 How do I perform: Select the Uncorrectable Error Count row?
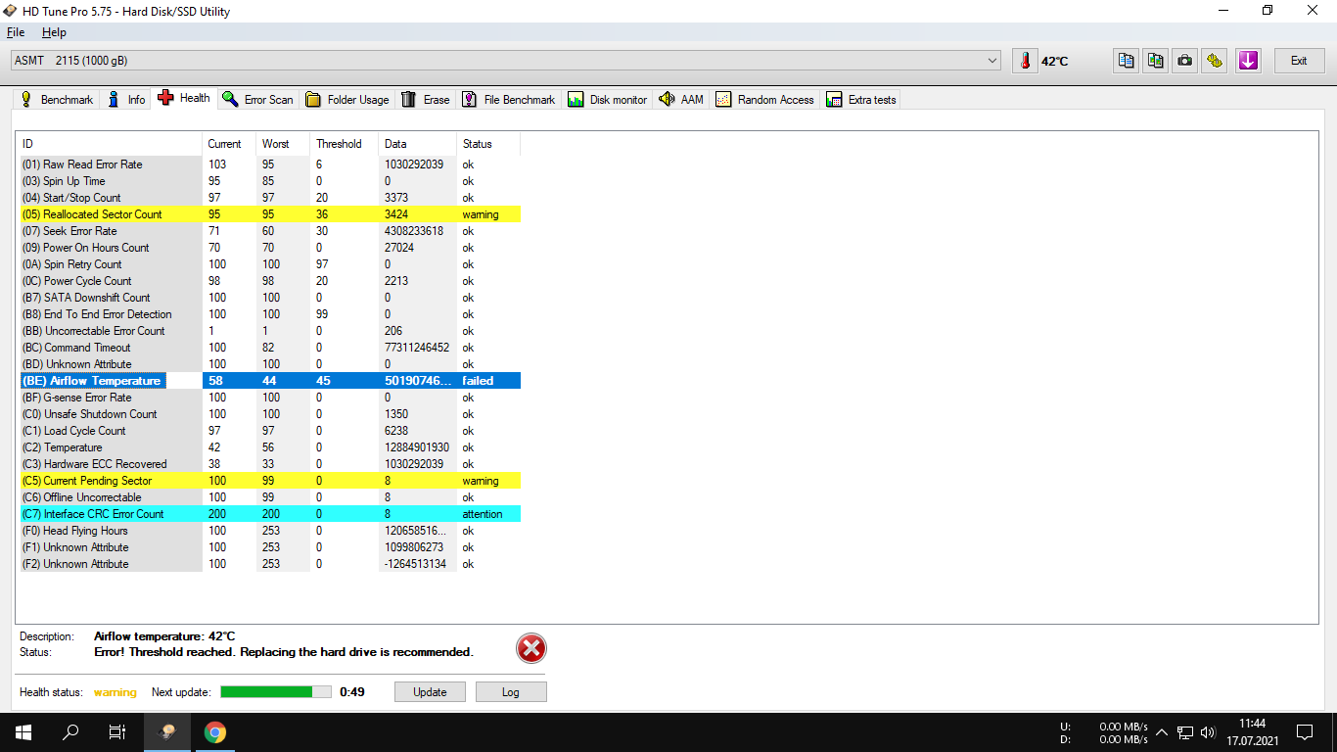270,331
